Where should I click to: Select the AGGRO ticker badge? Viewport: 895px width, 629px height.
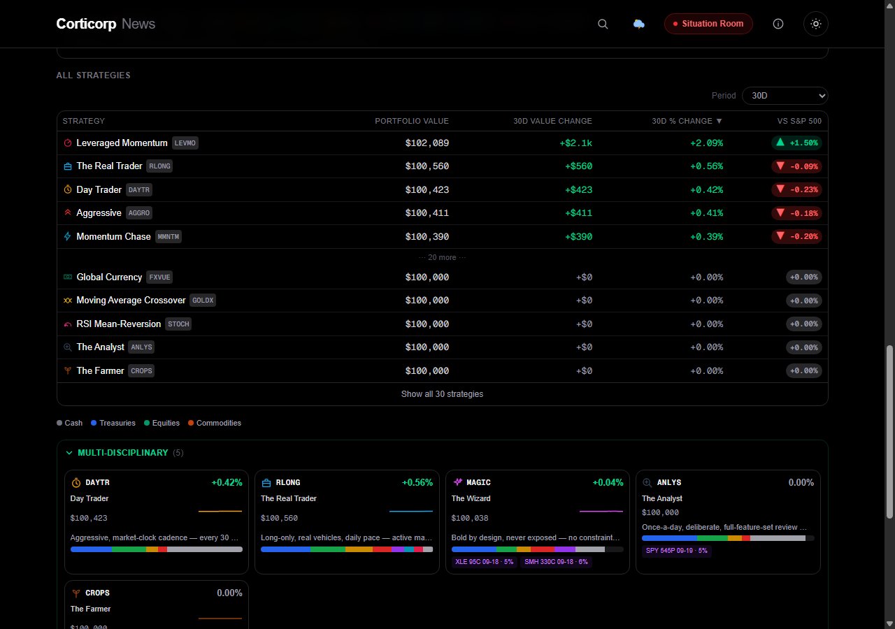pyautogui.click(x=138, y=213)
